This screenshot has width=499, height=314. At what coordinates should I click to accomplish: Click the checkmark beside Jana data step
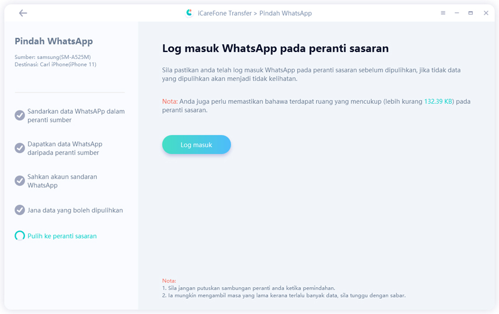click(x=20, y=210)
